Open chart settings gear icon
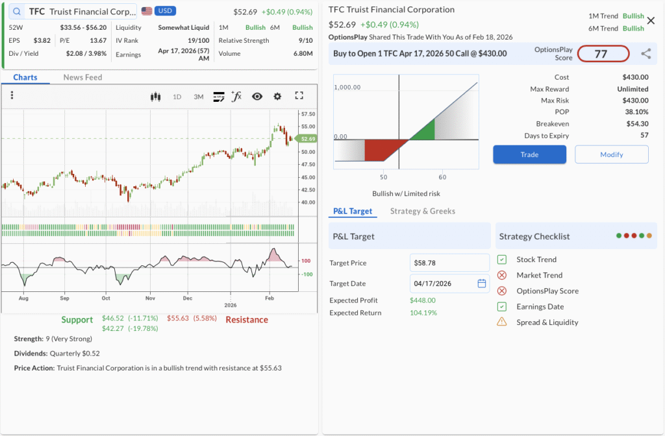 click(277, 97)
